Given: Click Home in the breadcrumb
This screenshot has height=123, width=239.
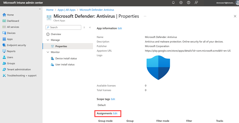Looking at the screenshot, I should [x=50, y=10].
